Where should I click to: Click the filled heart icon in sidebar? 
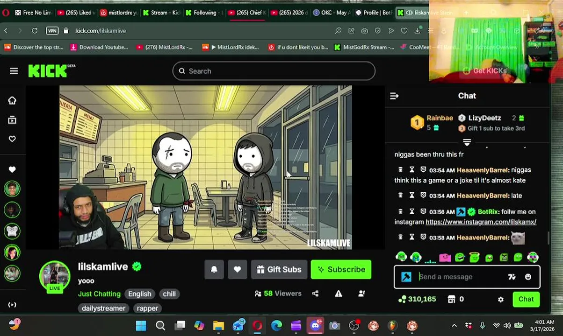coord(12,169)
